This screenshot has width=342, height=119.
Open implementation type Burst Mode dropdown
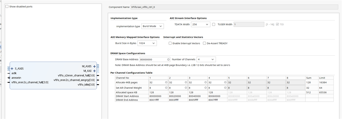point(152,26)
